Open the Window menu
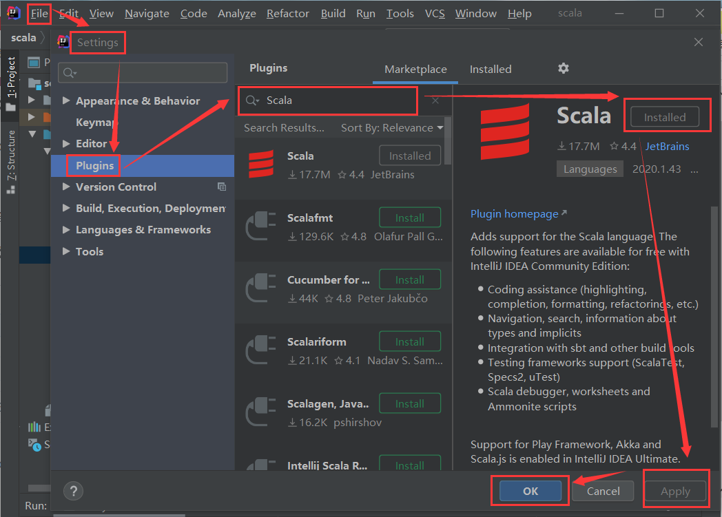Image resolution: width=722 pixels, height=517 pixels. pyautogui.click(x=475, y=13)
